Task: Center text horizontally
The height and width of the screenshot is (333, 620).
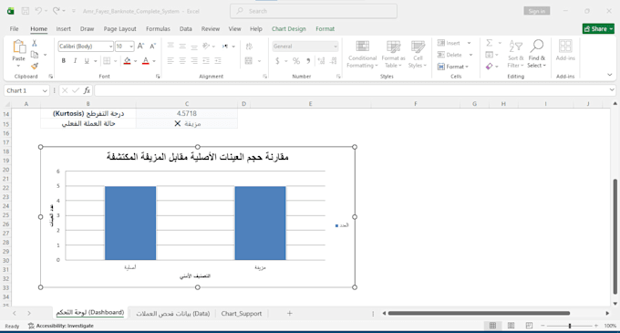Action: [182, 61]
